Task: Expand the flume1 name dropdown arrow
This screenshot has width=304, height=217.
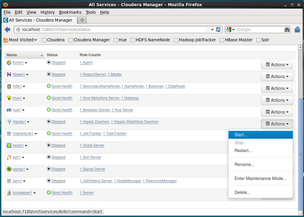Action: 26,63
